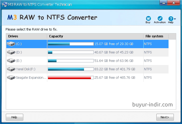Click the (C:) capacity usage bar

(x=71, y=44)
